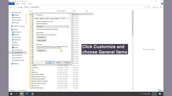Sort by the Name column header
Image resolution: width=172 pixels, height=96 pixels.
[x=31, y=11]
